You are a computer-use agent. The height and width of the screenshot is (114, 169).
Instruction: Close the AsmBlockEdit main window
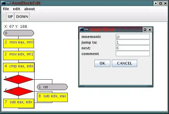click(165, 3)
